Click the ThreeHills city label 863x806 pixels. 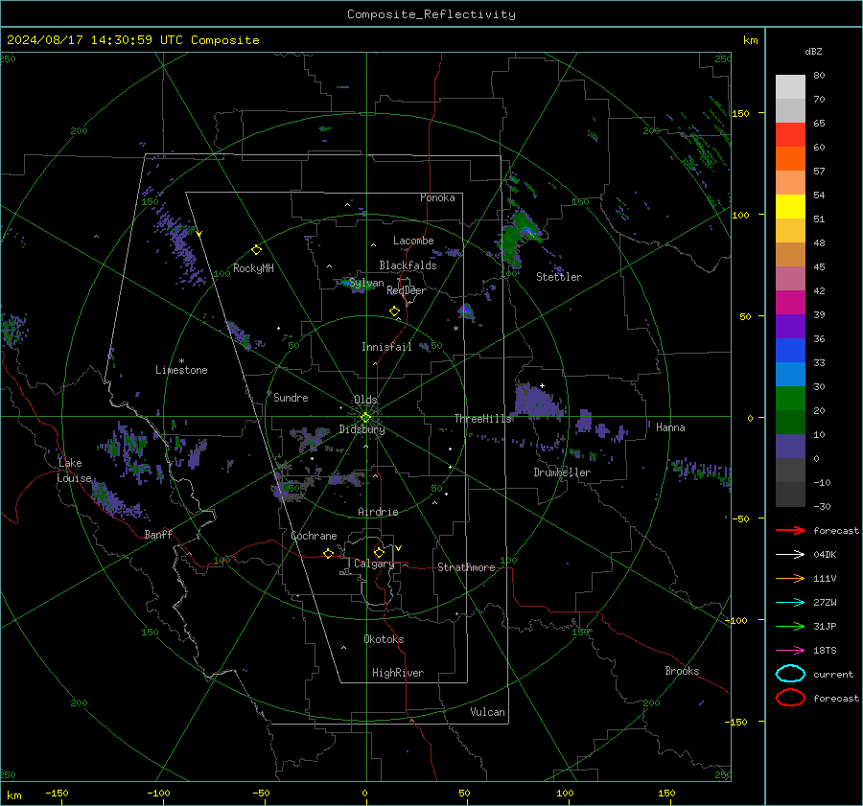pos(482,419)
